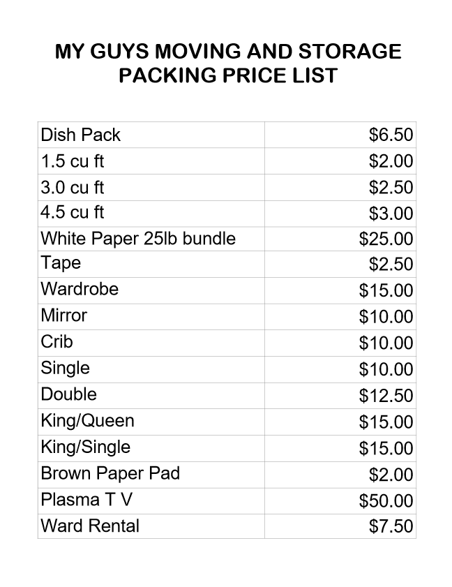Select White Paper 25lb bundle cell
Screen dimensions: 452x587
coord(151,239)
